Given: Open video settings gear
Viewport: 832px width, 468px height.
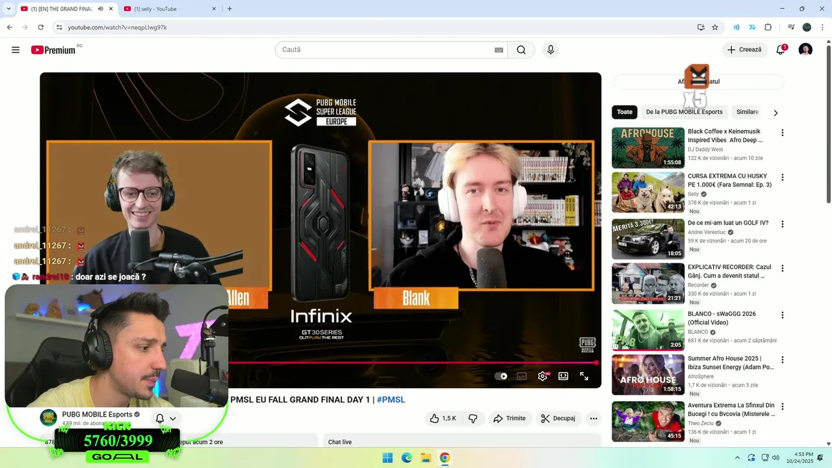Looking at the screenshot, I should point(543,376).
